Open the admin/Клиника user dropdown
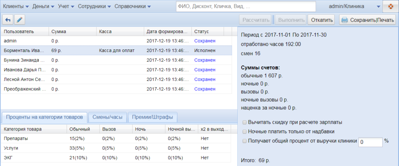This screenshot has height=166, width=399. [x=353, y=7]
